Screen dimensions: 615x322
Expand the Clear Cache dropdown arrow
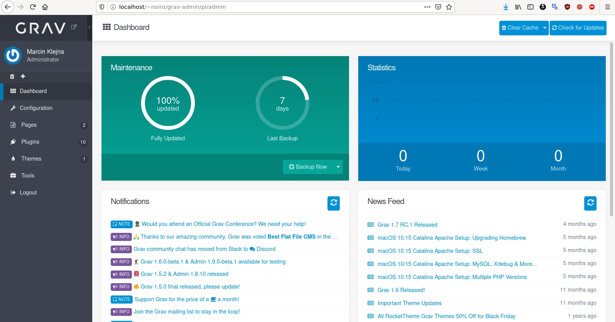click(x=545, y=28)
